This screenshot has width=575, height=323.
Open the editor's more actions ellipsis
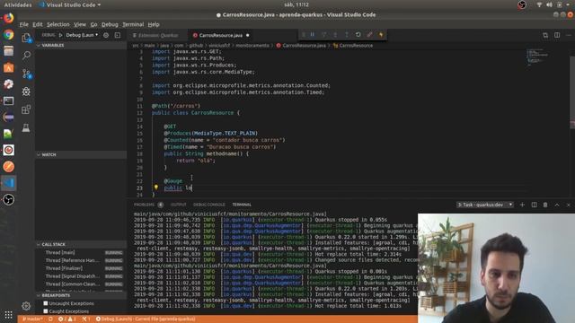click(569, 35)
